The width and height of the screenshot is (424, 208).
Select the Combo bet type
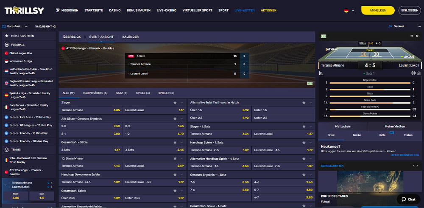357,135
